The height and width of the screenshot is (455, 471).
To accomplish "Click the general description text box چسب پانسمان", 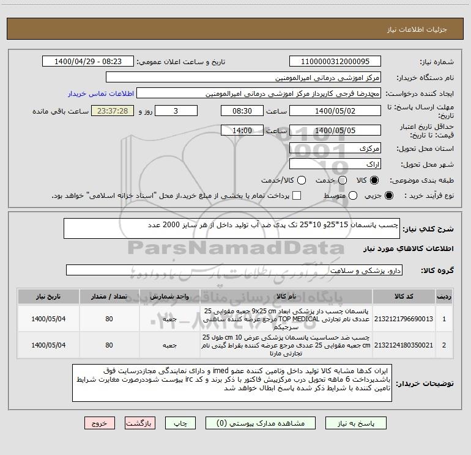I will pos(232,228).
